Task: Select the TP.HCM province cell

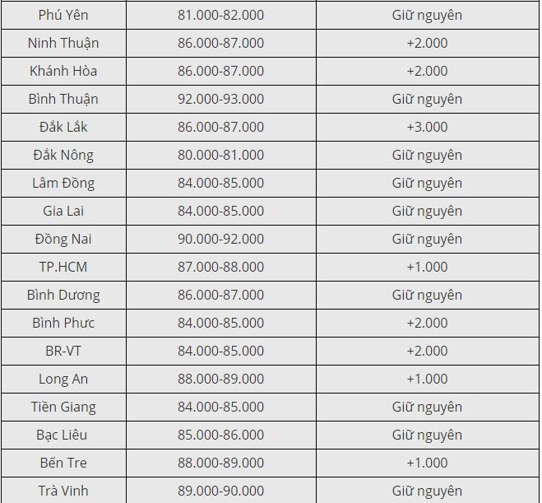Action: 63,268
